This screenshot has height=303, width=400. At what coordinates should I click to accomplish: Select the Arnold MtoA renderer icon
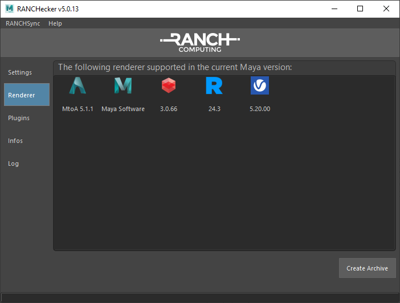click(x=77, y=85)
